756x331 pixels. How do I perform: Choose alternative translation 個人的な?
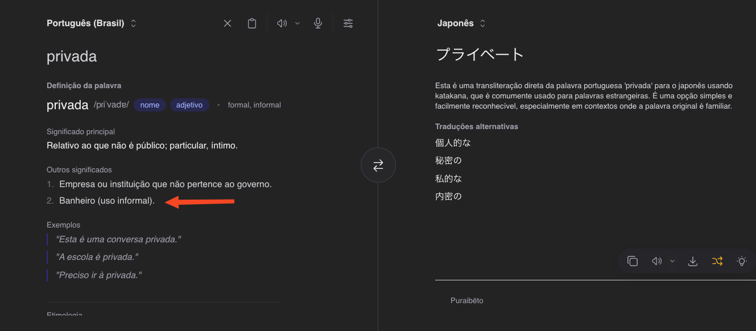coord(453,143)
